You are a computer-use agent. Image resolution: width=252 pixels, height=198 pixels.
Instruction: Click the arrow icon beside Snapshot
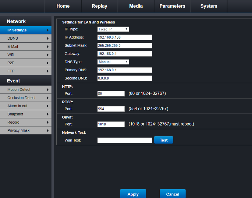point(48,114)
